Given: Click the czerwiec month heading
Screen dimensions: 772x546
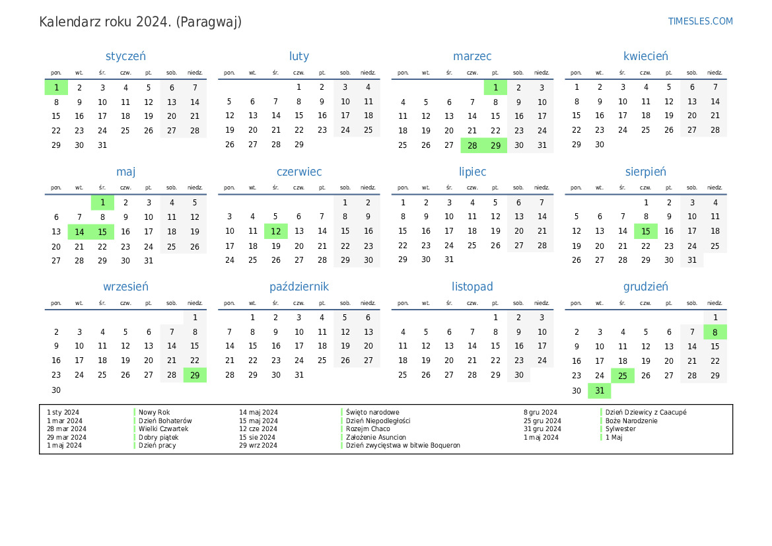Looking at the screenshot, I should tap(298, 172).
